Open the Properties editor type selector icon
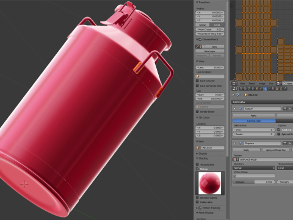 click(234, 89)
